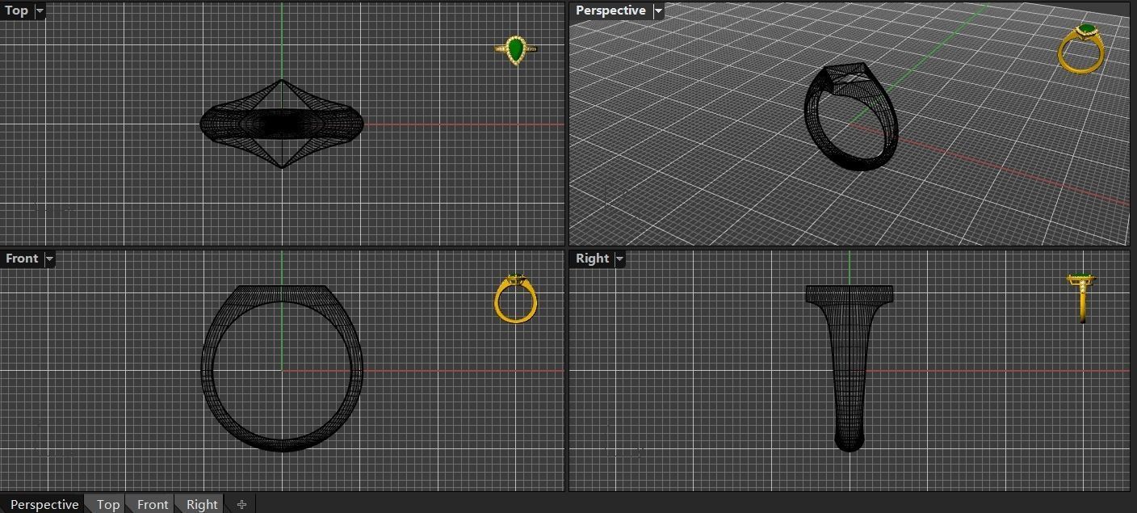Switch to the Perspective tab at bottom

coord(44,504)
